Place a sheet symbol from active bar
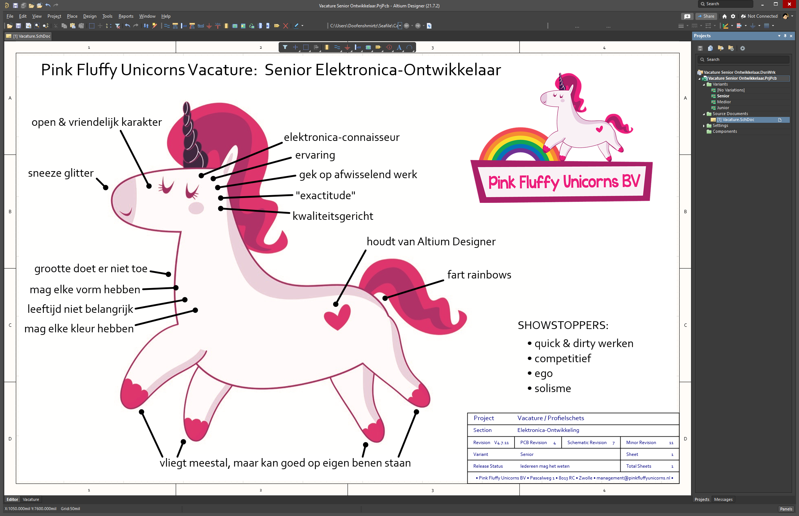The height and width of the screenshot is (516, 799). [x=368, y=47]
